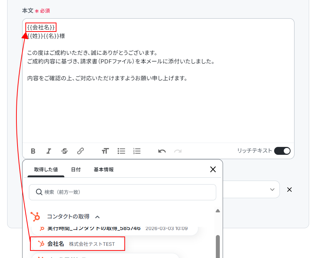Click the line mentioning PDFファイル
Viewport: 317px width, 258px height.
121,61
